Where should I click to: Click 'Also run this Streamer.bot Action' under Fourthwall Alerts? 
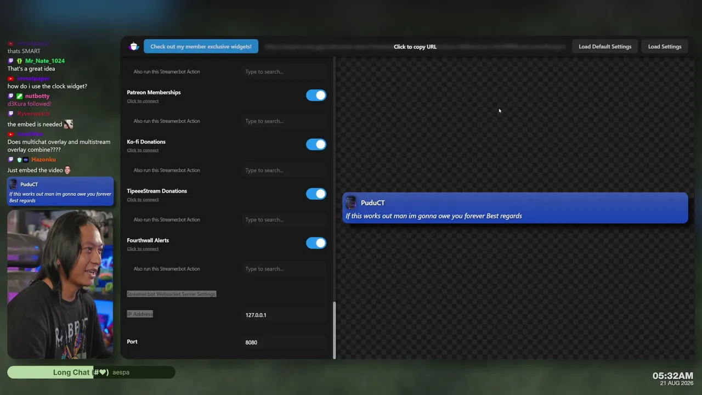(x=167, y=269)
